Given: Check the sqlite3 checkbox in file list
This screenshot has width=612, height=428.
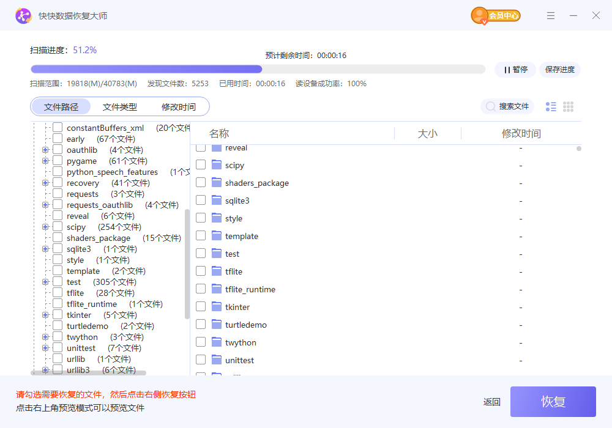Looking at the screenshot, I should click(x=201, y=201).
